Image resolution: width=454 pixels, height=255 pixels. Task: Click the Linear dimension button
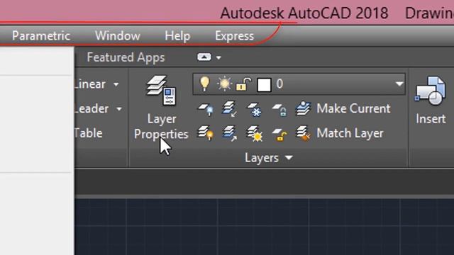90,84
